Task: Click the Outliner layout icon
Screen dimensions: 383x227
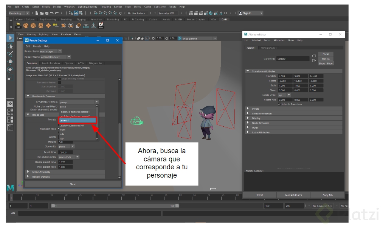Action: pyautogui.click(x=10, y=127)
